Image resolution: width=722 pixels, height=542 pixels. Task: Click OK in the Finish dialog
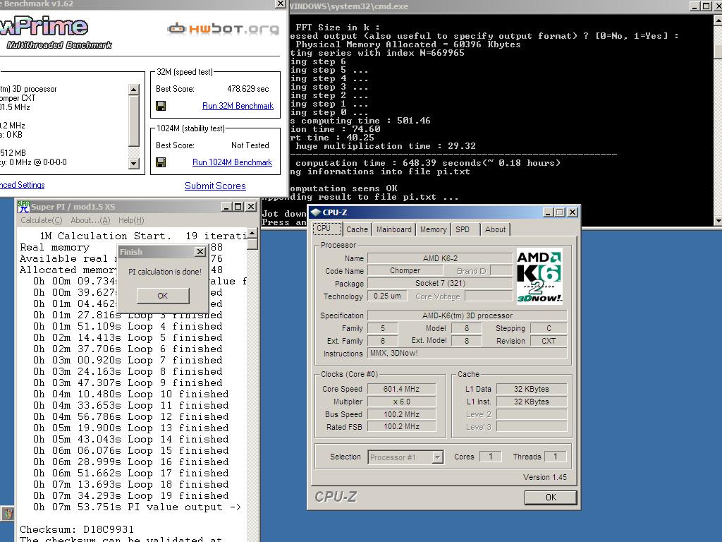(163, 296)
